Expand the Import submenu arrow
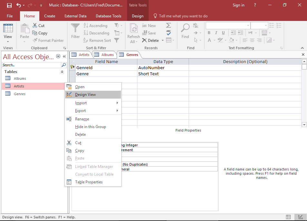 click(117, 103)
